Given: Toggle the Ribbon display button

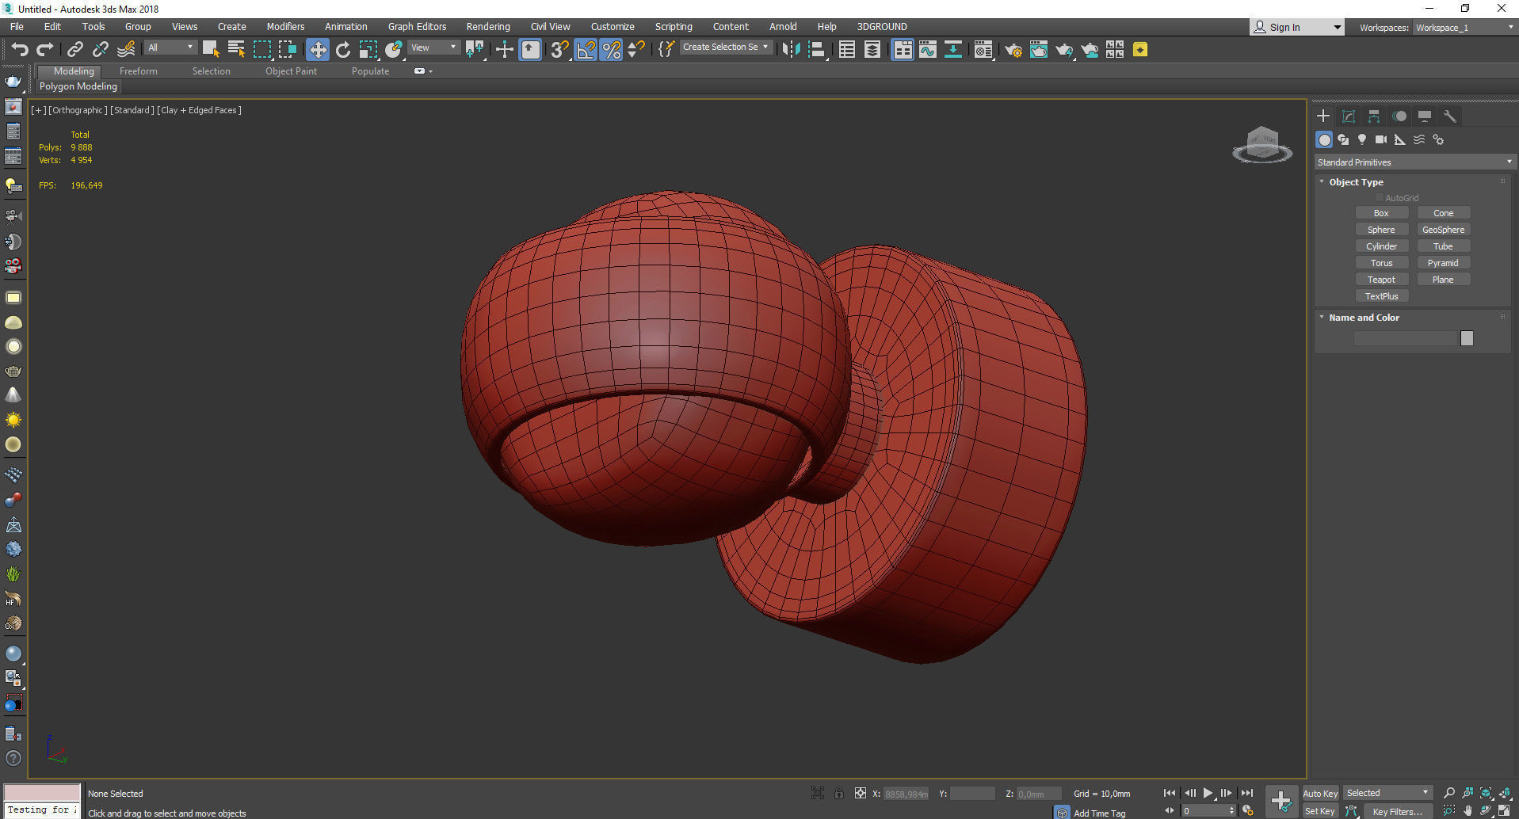Looking at the screenshot, I should 903,50.
